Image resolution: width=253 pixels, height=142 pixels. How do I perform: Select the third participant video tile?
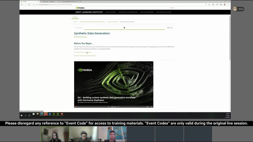click(x=112, y=134)
